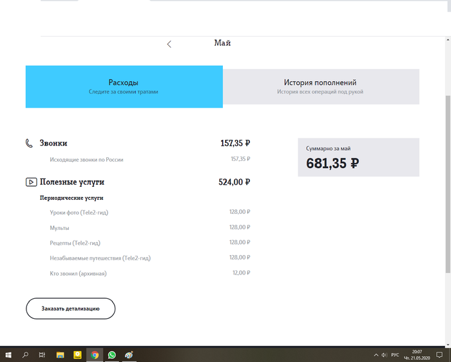Show hidden tray icons arrow

pyautogui.click(x=376, y=355)
